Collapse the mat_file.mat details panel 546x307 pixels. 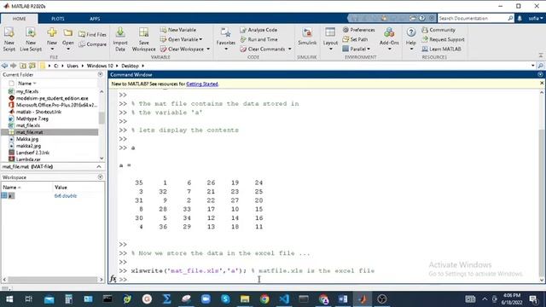tap(99, 167)
